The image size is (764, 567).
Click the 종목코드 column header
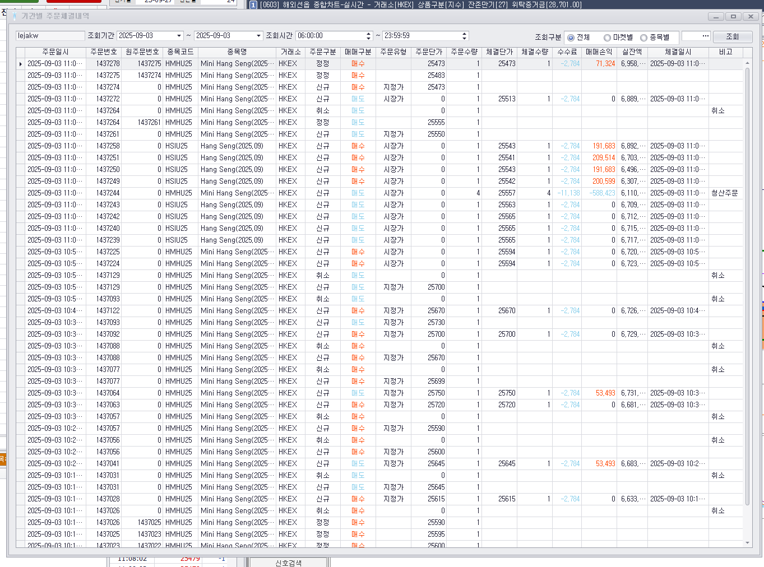pyautogui.click(x=180, y=52)
